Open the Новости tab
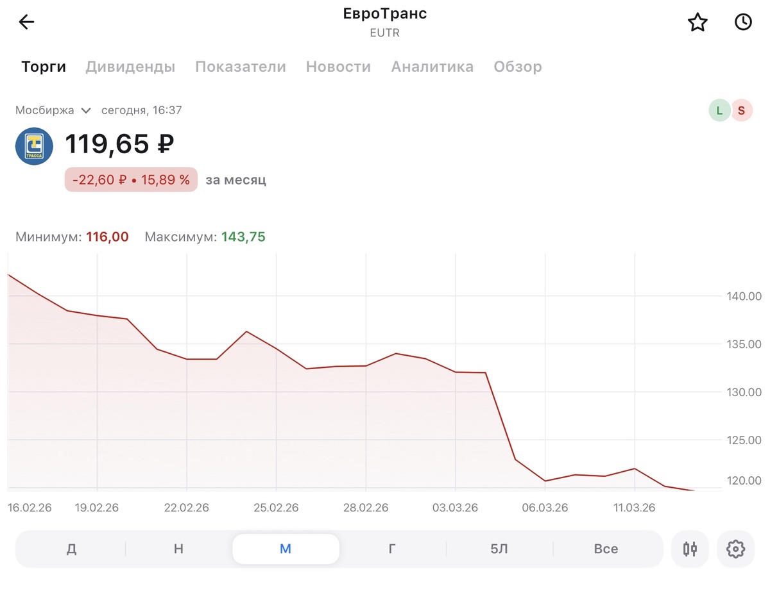 click(x=338, y=67)
